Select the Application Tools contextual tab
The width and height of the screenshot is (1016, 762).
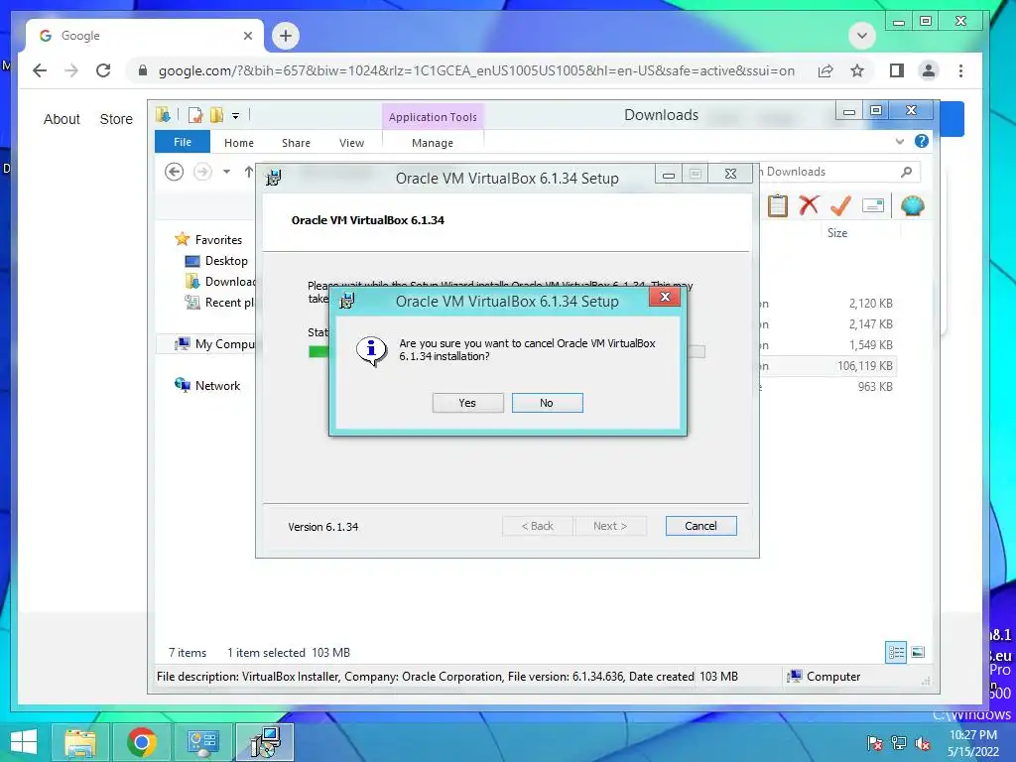pos(433,117)
